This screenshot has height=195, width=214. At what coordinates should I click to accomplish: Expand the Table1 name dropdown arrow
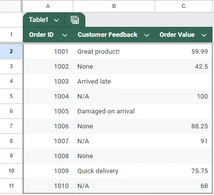point(56,20)
